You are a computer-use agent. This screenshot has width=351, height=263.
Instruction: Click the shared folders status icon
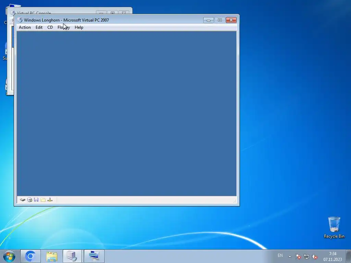pyautogui.click(x=43, y=200)
